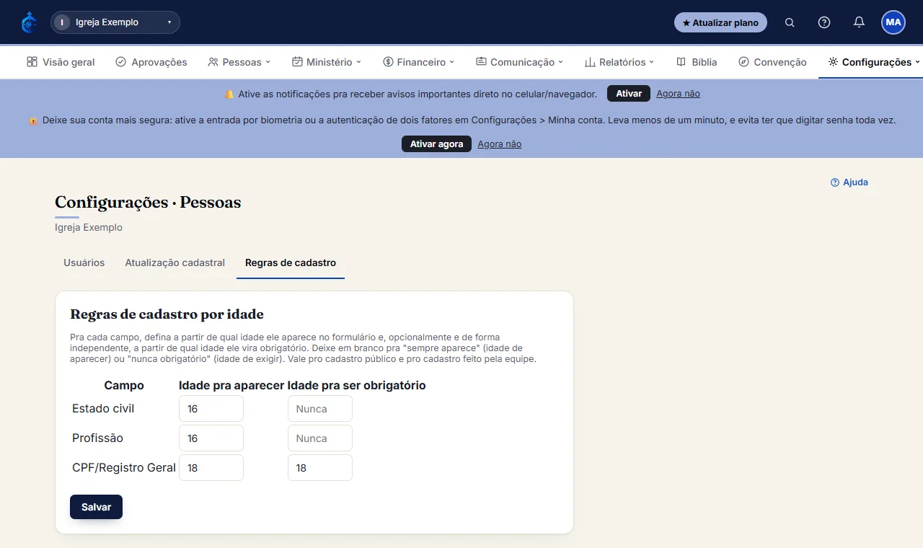
Task: Click Estado civil idade pra aparecer field
Action: point(211,409)
